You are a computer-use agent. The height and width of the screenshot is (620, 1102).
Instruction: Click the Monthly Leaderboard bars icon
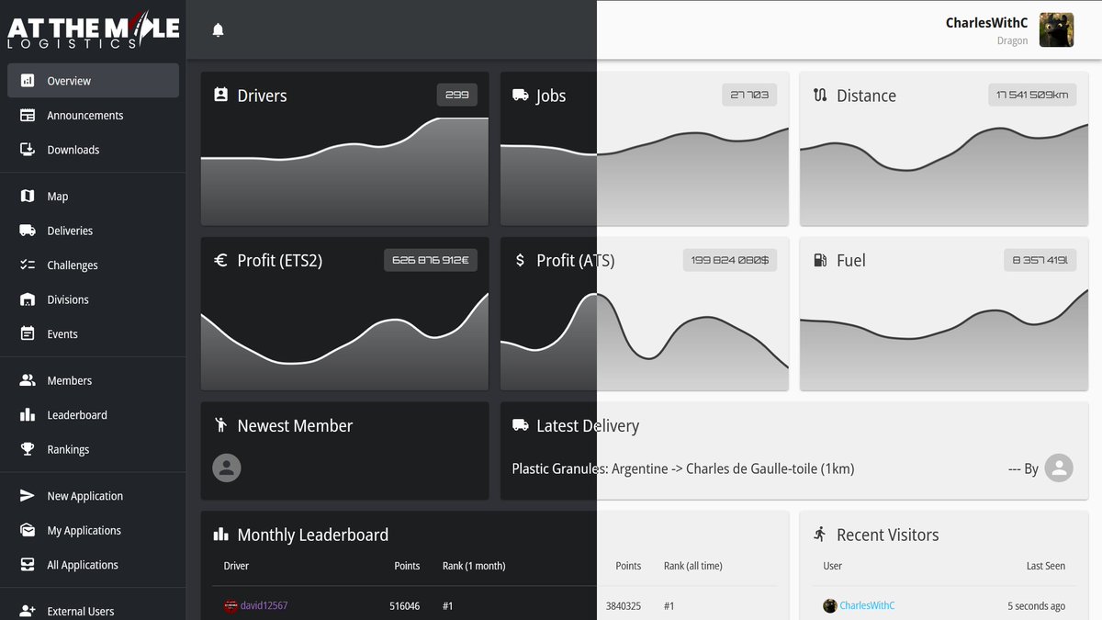click(x=220, y=534)
